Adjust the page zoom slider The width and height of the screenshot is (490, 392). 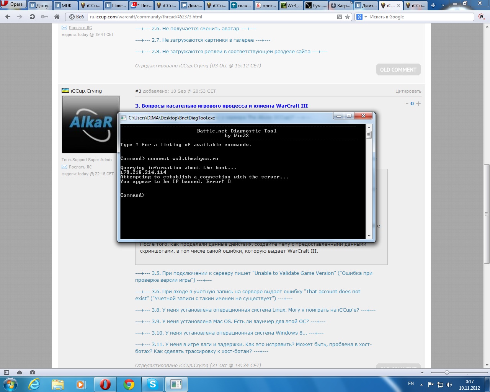pyautogui.click(x=446, y=372)
